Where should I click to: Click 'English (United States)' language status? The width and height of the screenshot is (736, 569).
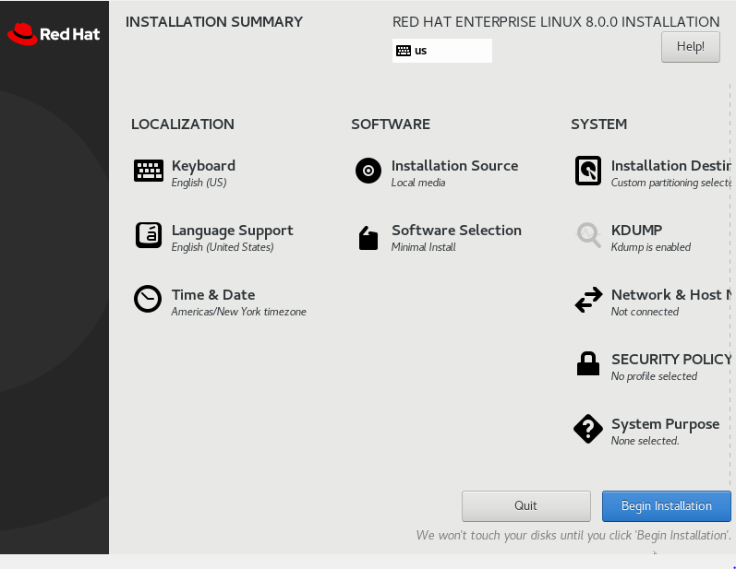point(223,247)
